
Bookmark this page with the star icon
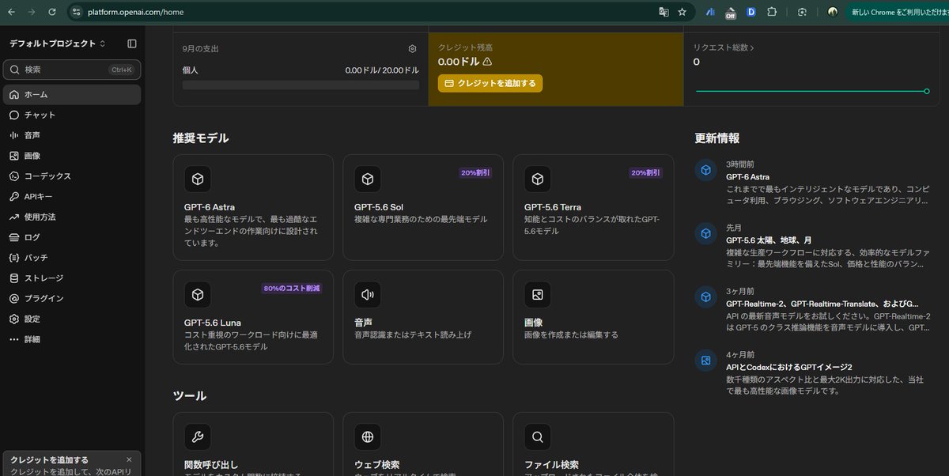pyautogui.click(x=682, y=12)
